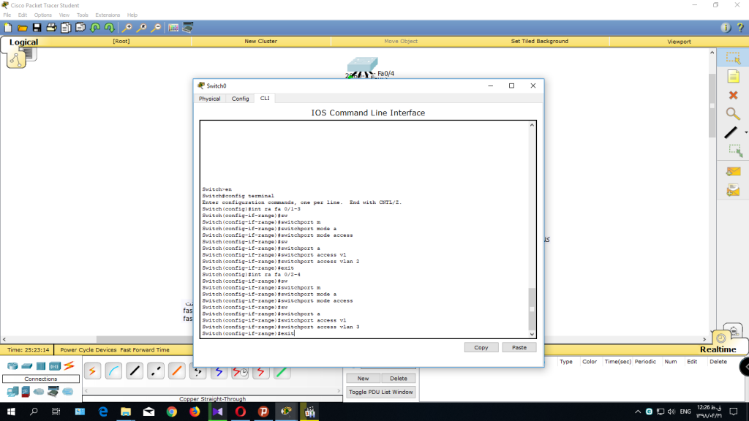The height and width of the screenshot is (421, 749).
Task: Open Firefox from the taskbar
Action: [195, 411]
